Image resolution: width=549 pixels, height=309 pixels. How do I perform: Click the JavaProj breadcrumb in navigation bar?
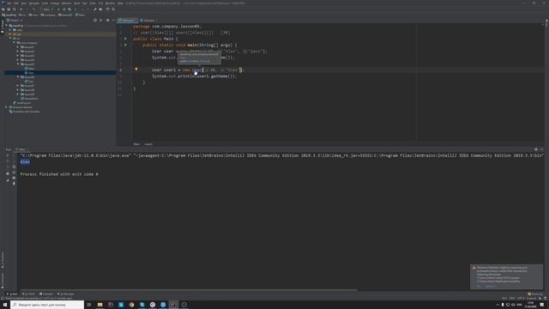tap(9, 15)
